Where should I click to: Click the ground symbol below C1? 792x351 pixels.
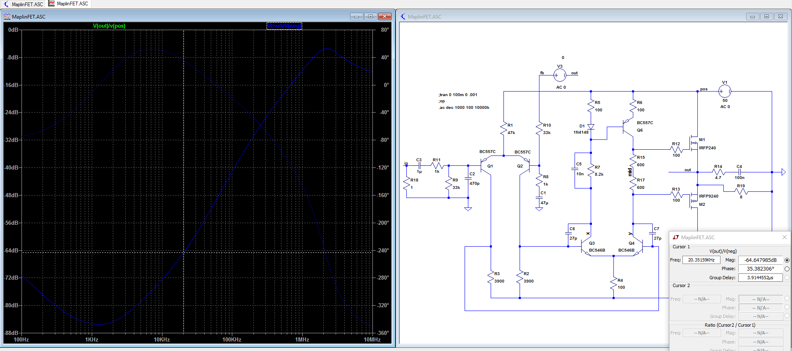tap(539, 209)
